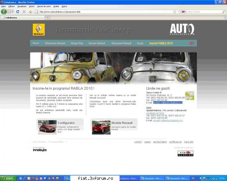Screen dimensions: 227x181
Task: Click the Renault logo
Action: [39, 30]
